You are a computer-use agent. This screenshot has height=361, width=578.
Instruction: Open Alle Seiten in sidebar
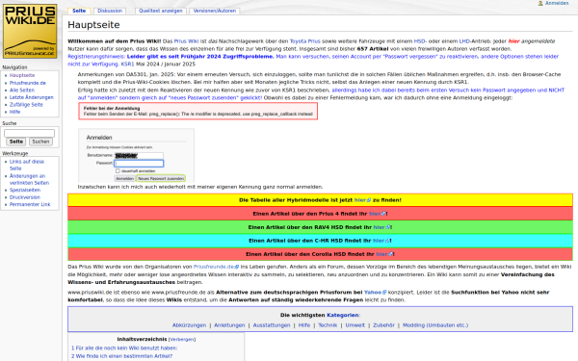[22, 90]
